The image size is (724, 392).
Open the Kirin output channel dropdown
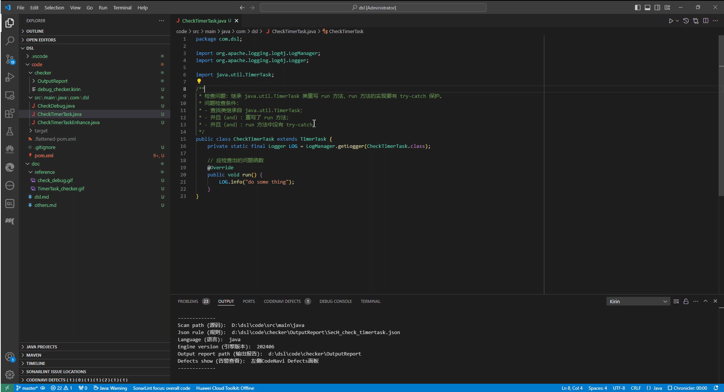pos(638,301)
